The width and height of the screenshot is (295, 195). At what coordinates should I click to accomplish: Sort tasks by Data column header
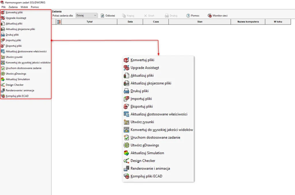pyautogui.click(x=130, y=22)
